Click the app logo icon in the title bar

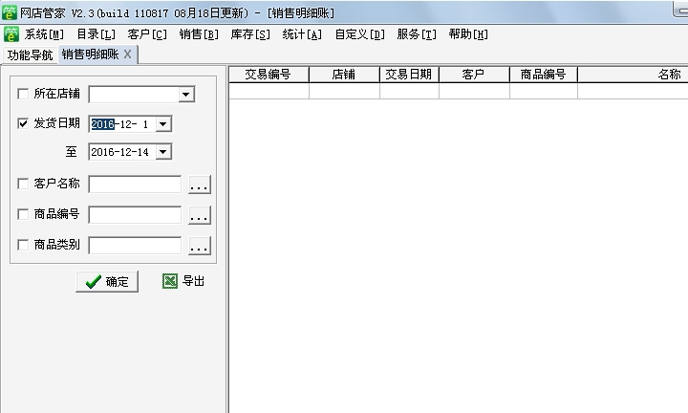coord(10,12)
